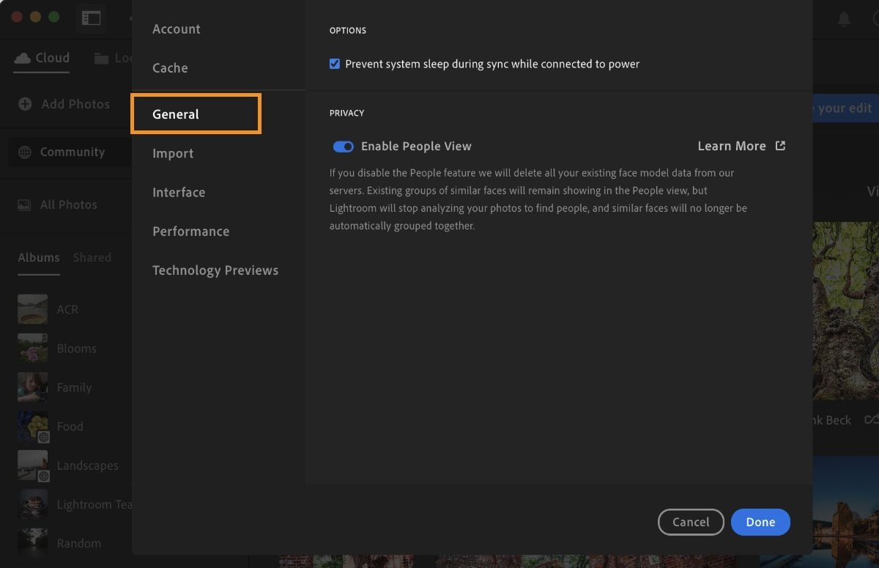Toggle the left panel icon in the title bar
Image resolution: width=879 pixels, height=568 pixels.
(x=92, y=18)
